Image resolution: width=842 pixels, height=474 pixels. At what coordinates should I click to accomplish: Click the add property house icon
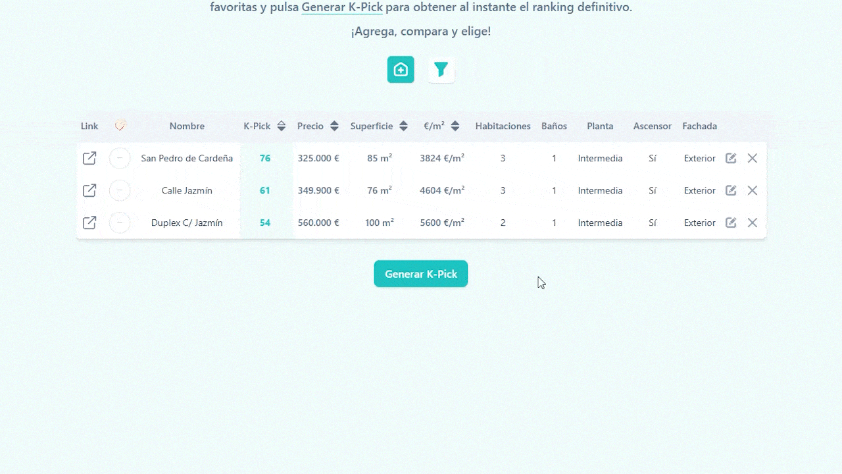click(x=401, y=70)
